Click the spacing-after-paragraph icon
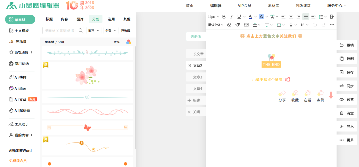Viewport: 359px width, 167px height. pyautogui.click(x=267, y=25)
